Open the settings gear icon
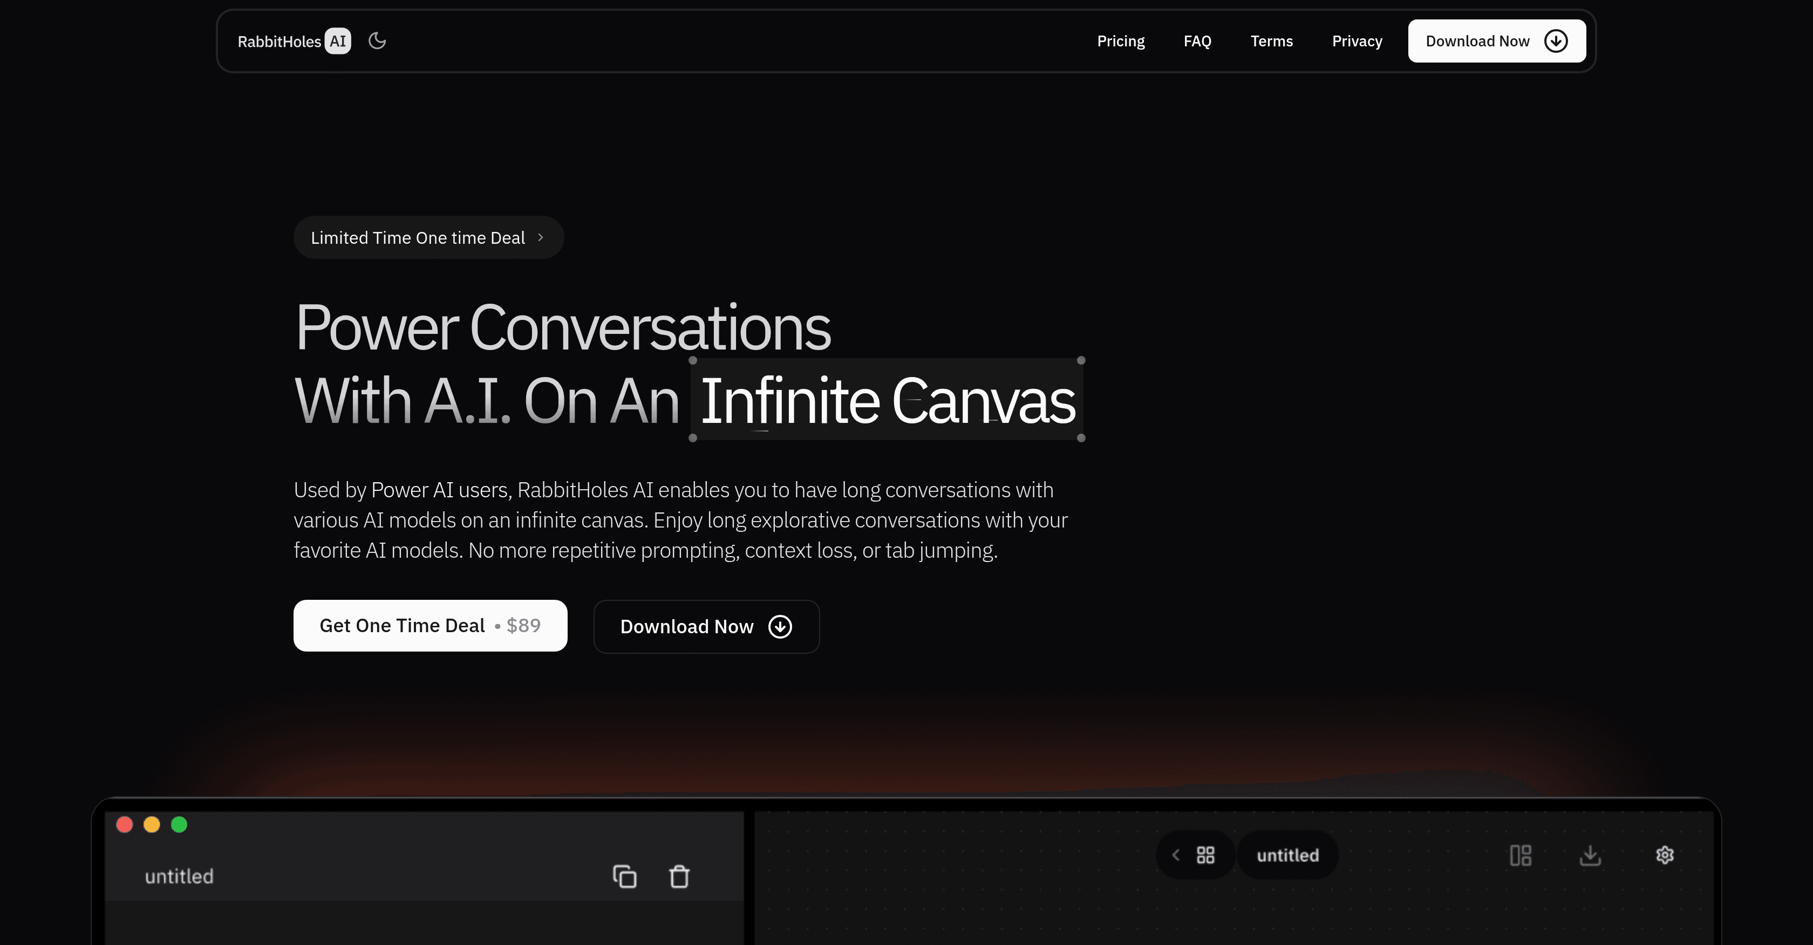This screenshot has width=1813, height=945. tap(1665, 855)
